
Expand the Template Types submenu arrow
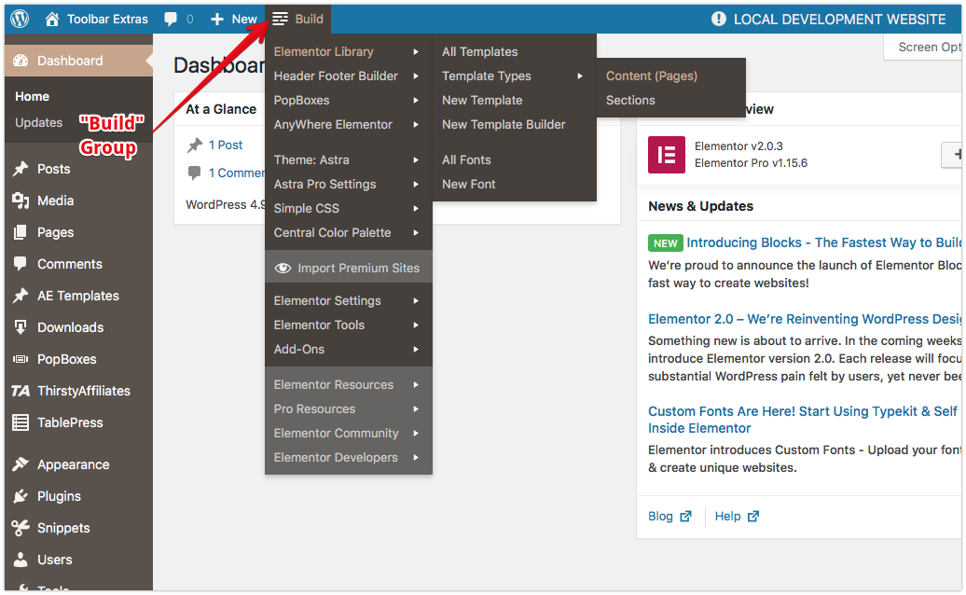coord(580,76)
